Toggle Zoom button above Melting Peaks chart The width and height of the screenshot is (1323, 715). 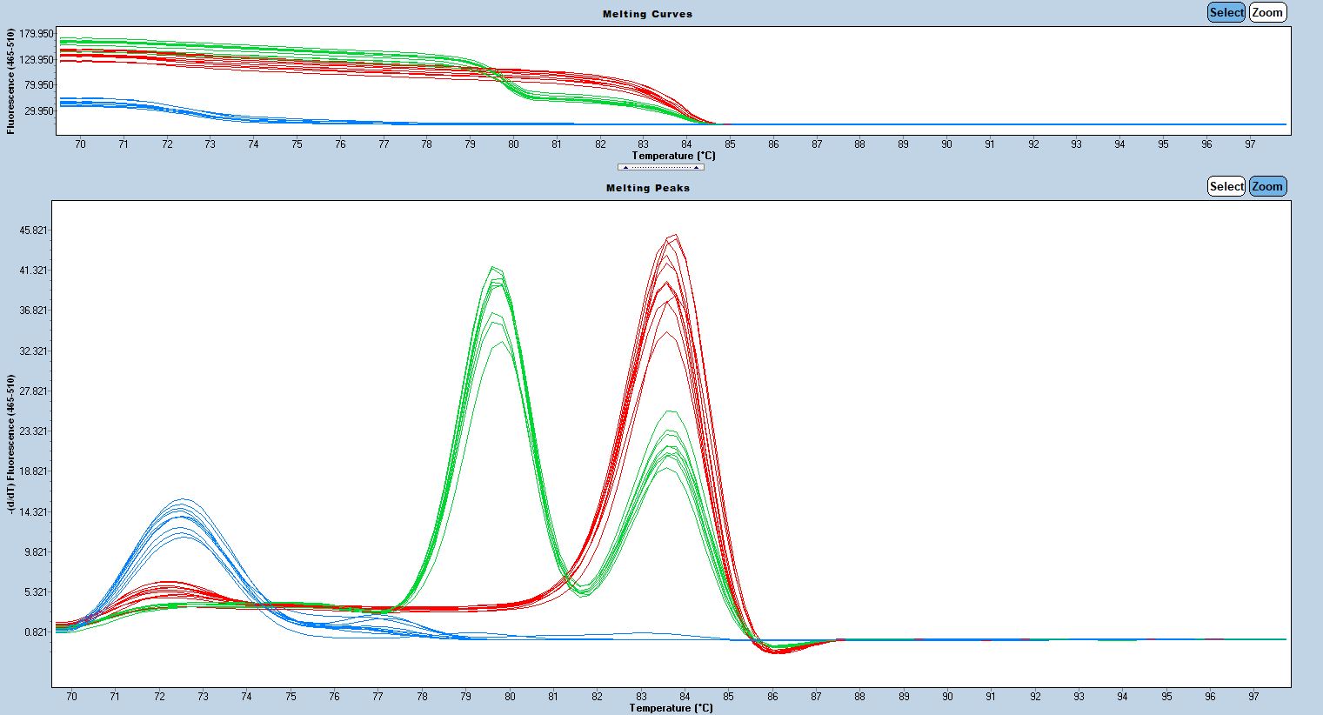coord(1266,186)
